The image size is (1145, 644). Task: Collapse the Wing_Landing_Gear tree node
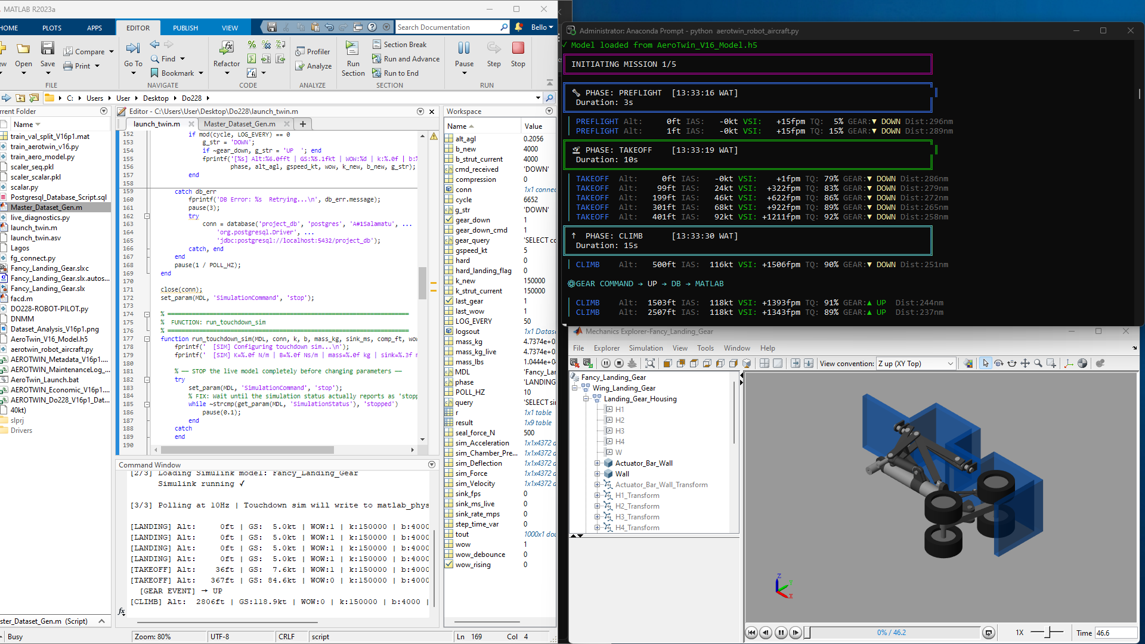point(575,388)
